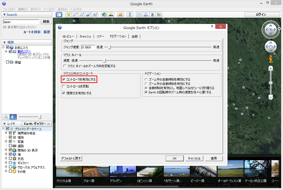Toggle the sidebar visibility toolbar icon
Viewport: 283px width, 190px height.
[59, 15]
